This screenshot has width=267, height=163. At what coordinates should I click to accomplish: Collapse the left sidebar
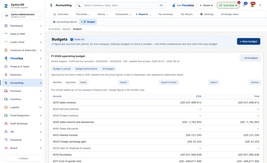[x=23, y=158]
